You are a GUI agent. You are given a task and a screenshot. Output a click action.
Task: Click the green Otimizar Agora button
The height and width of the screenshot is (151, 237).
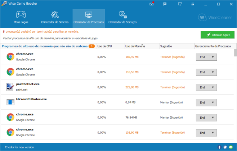(218, 35)
